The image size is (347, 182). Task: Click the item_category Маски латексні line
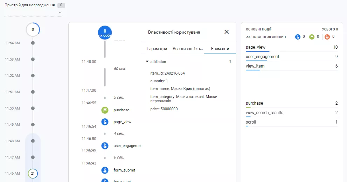[184, 99]
